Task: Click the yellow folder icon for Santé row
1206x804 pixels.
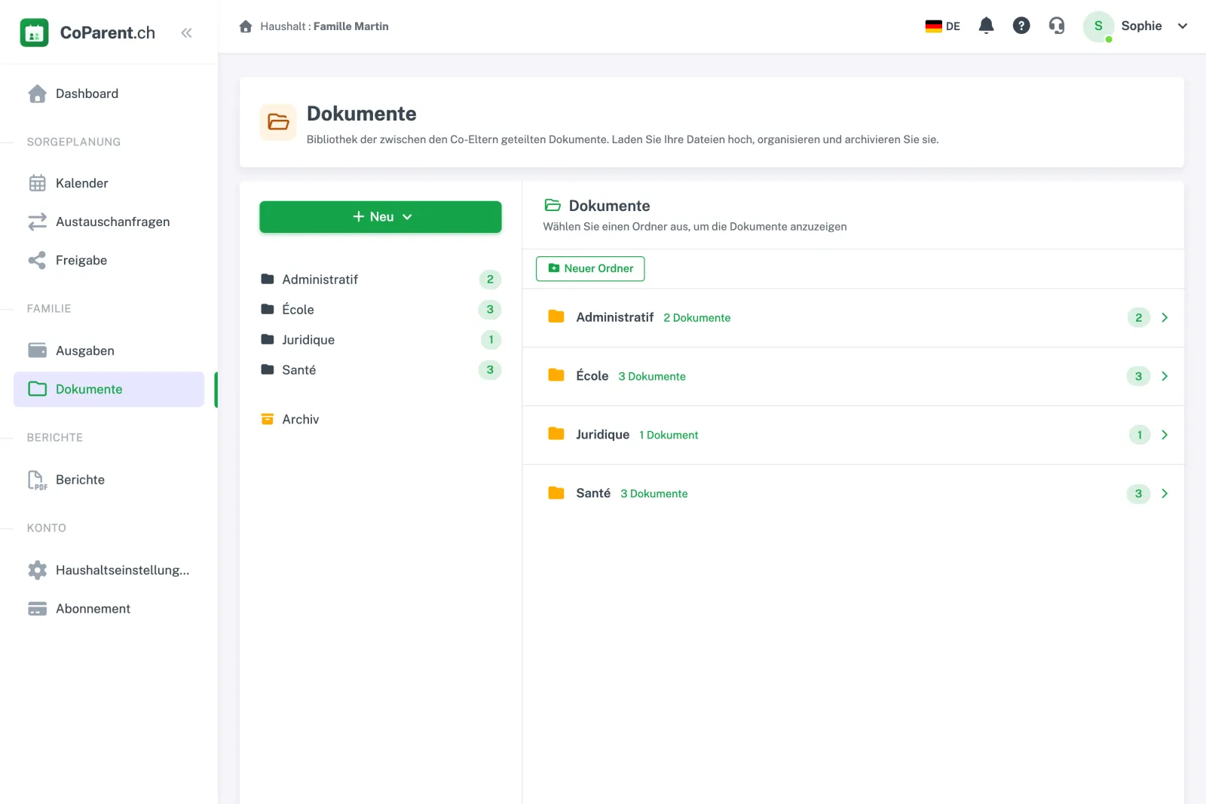Action: coord(556,493)
